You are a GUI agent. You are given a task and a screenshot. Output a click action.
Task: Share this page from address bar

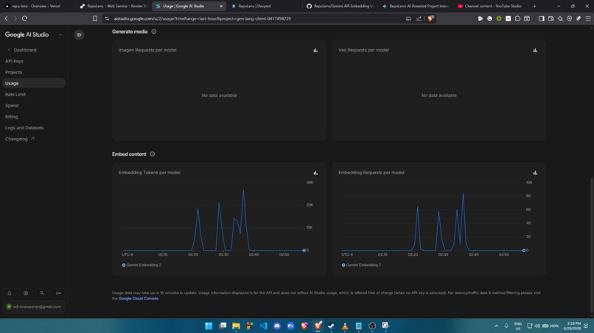419,18
